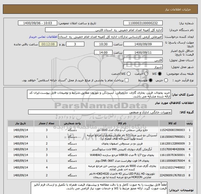Click the جزئیات اطلاعات نیاز page header
The image size is (201, 194).
click(178, 10)
